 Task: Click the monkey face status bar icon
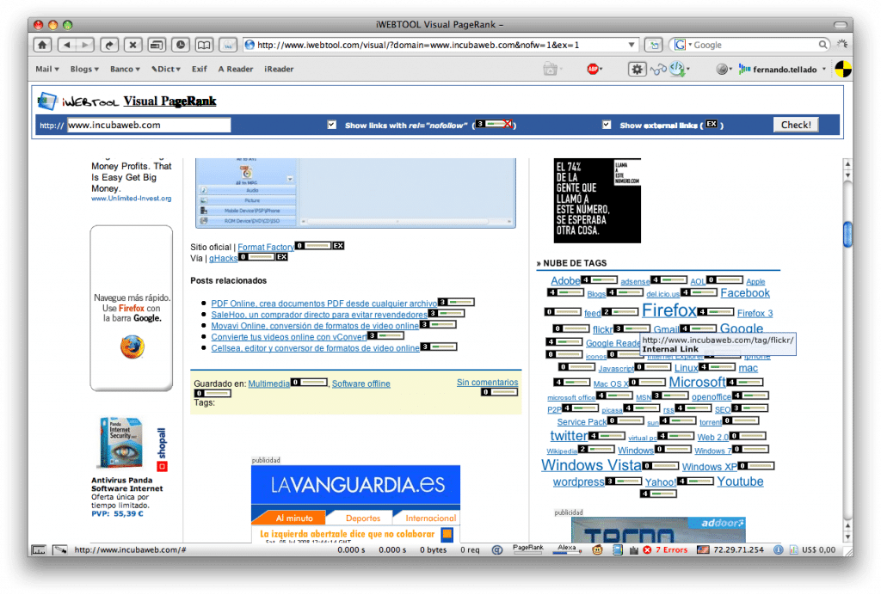pos(597,549)
